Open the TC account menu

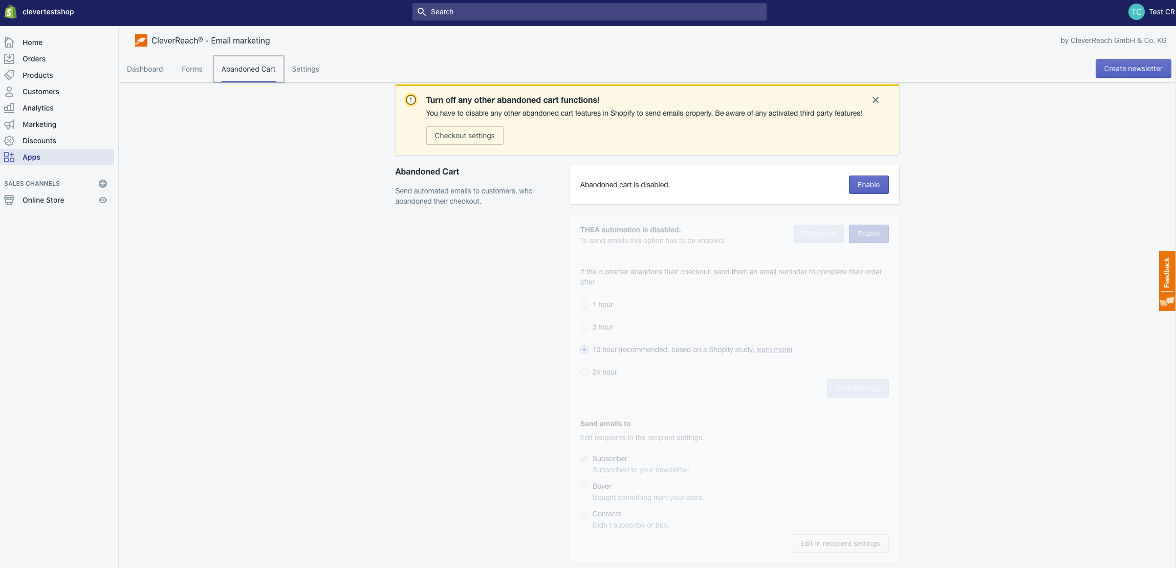pyautogui.click(x=1136, y=12)
